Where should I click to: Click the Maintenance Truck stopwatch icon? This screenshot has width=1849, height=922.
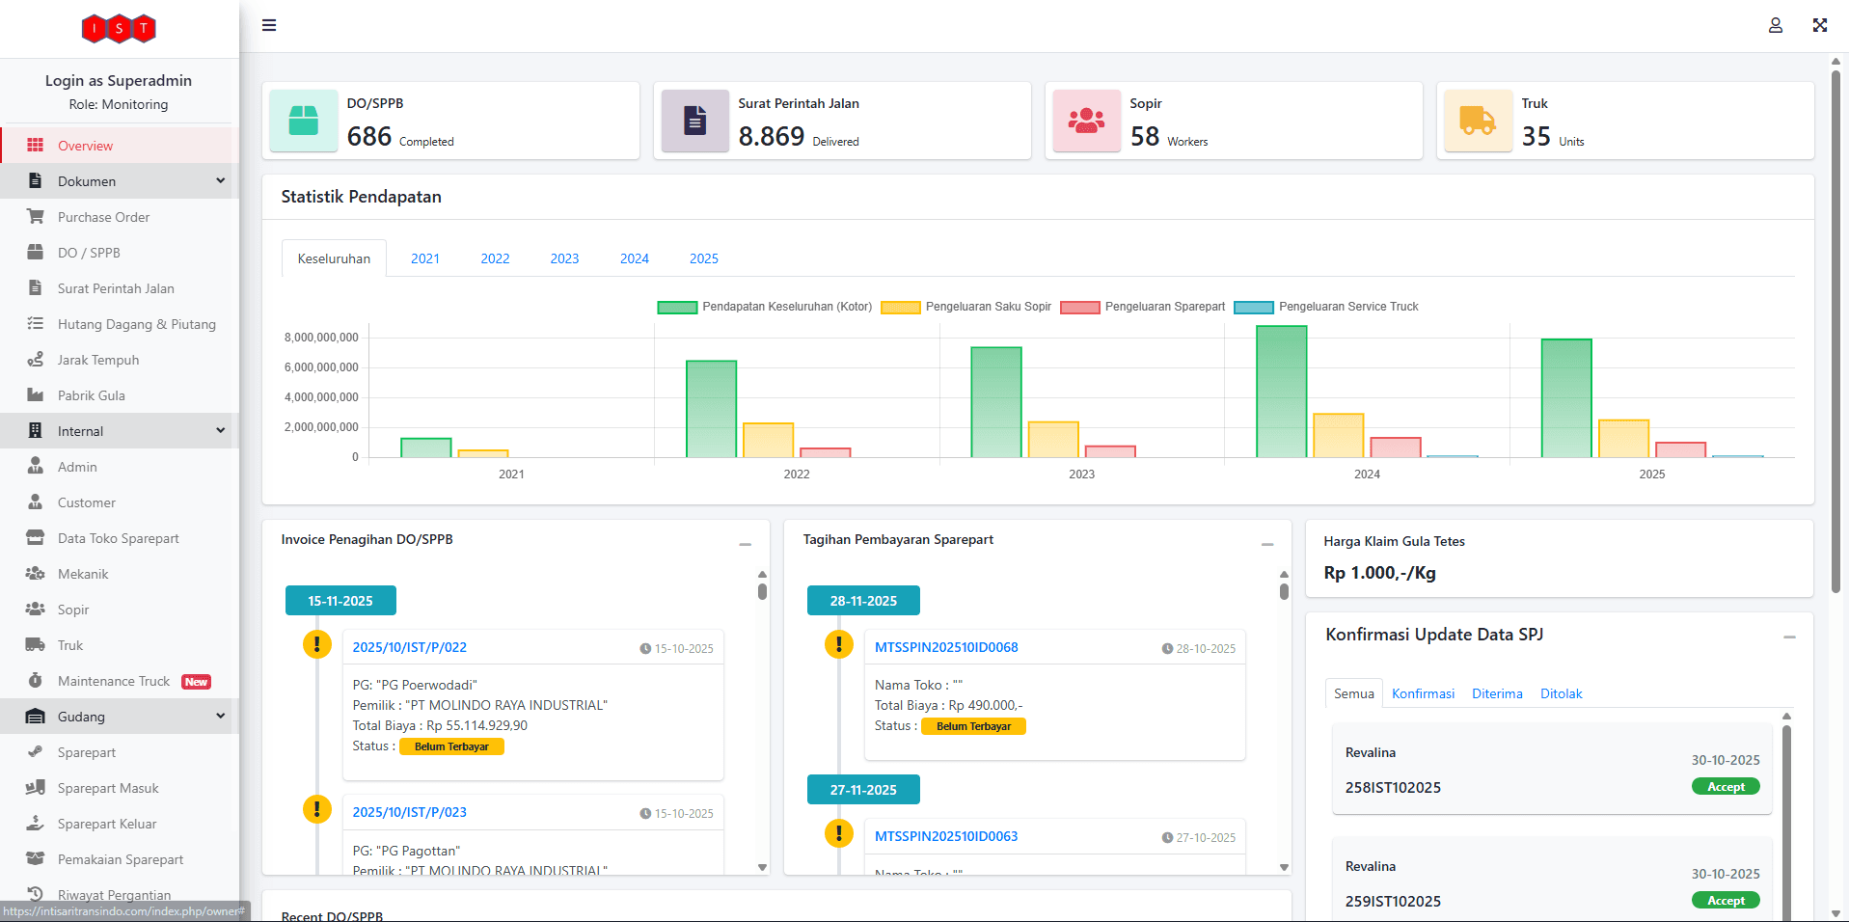(36, 680)
